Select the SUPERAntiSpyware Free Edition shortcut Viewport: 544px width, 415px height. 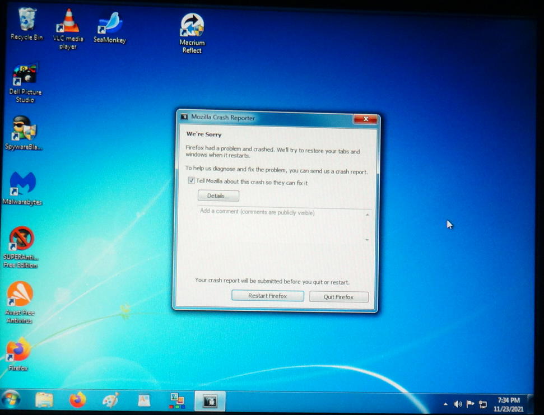[x=21, y=247]
